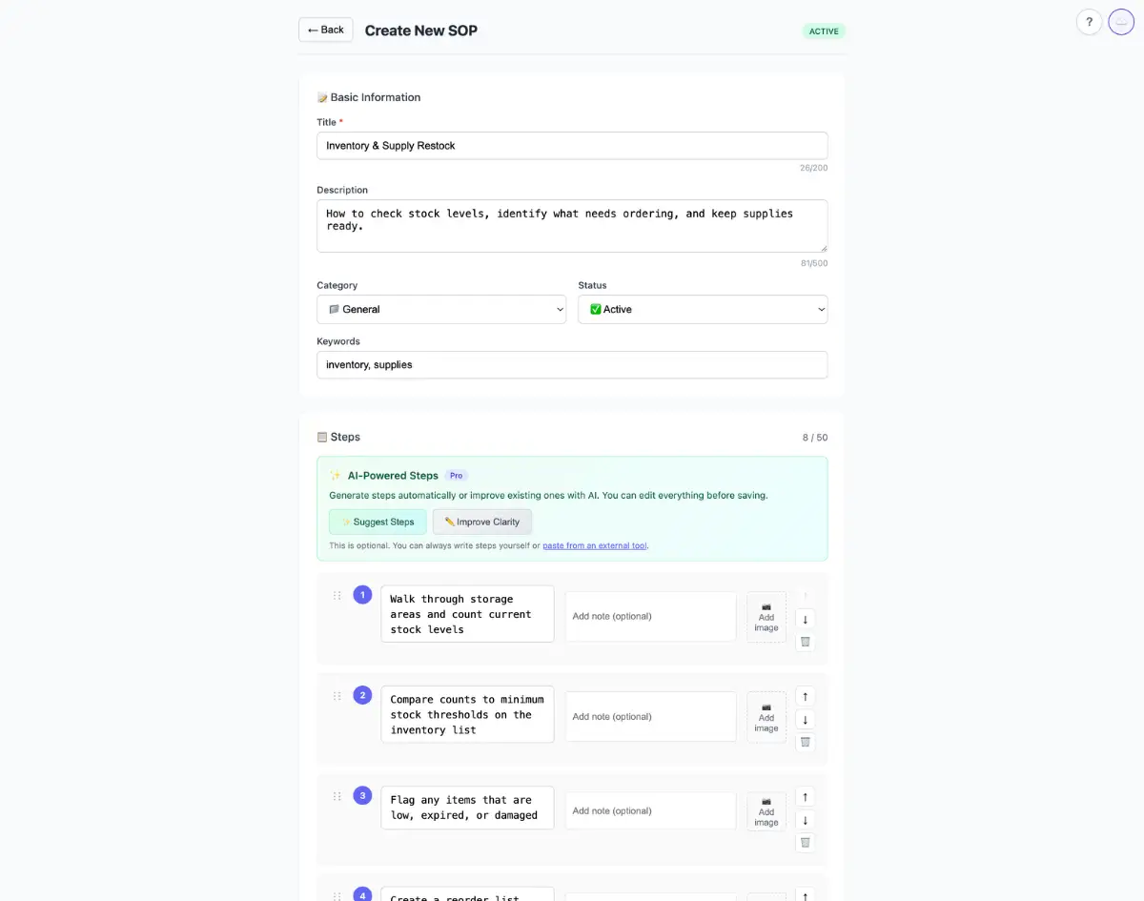The height and width of the screenshot is (901, 1144).
Task: Open the user avatar menu
Action: 1121,22
